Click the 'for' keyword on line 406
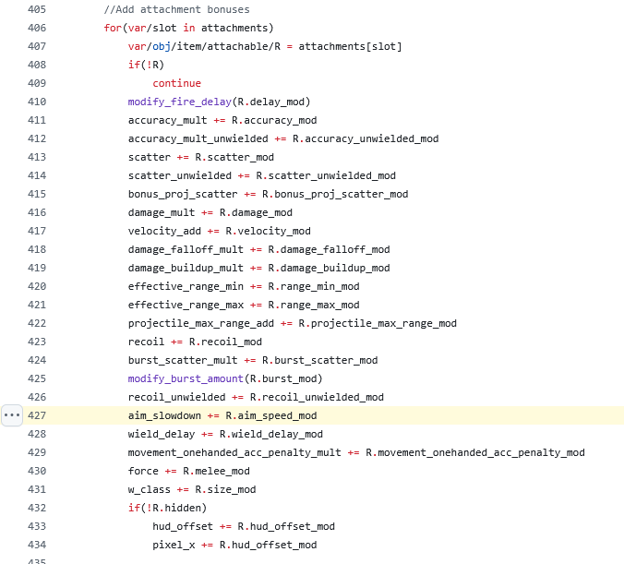 113,28
